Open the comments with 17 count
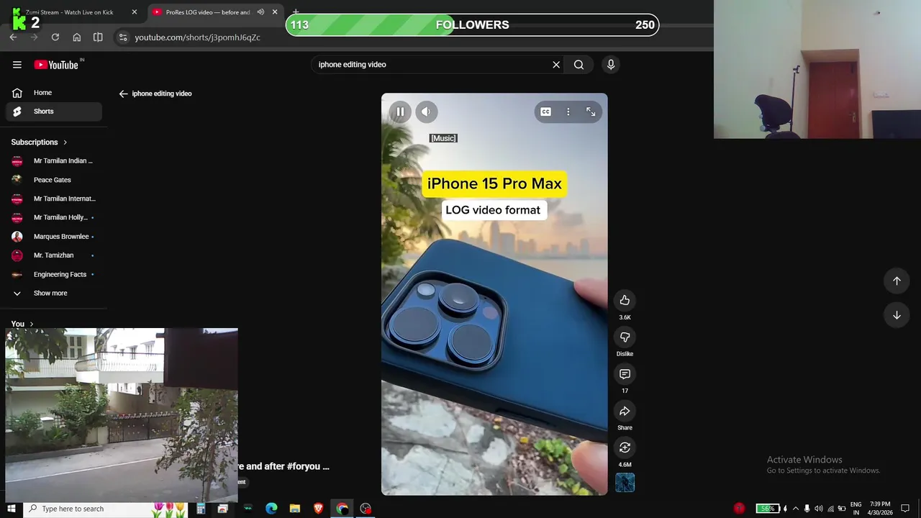Viewport: 921px width, 518px height. 625,374
